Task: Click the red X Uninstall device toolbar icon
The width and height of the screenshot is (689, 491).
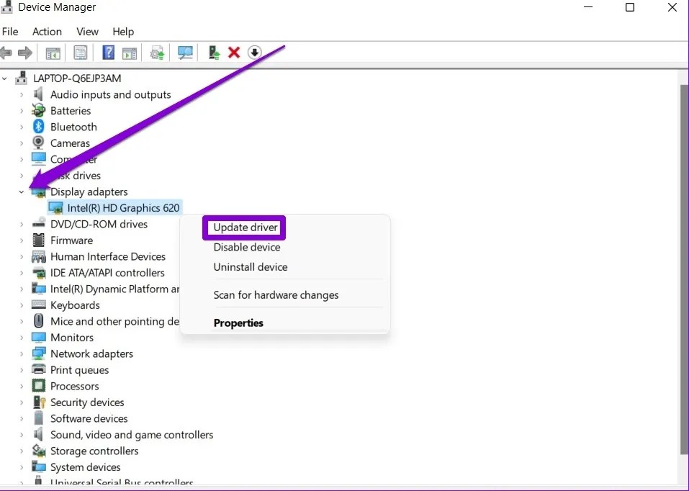Action: pyautogui.click(x=233, y=52)
